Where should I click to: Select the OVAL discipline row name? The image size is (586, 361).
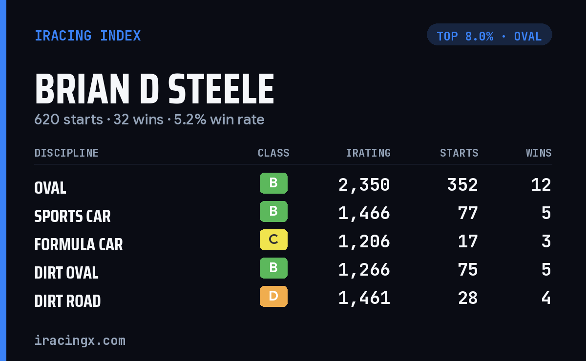(x=50, y=188)
